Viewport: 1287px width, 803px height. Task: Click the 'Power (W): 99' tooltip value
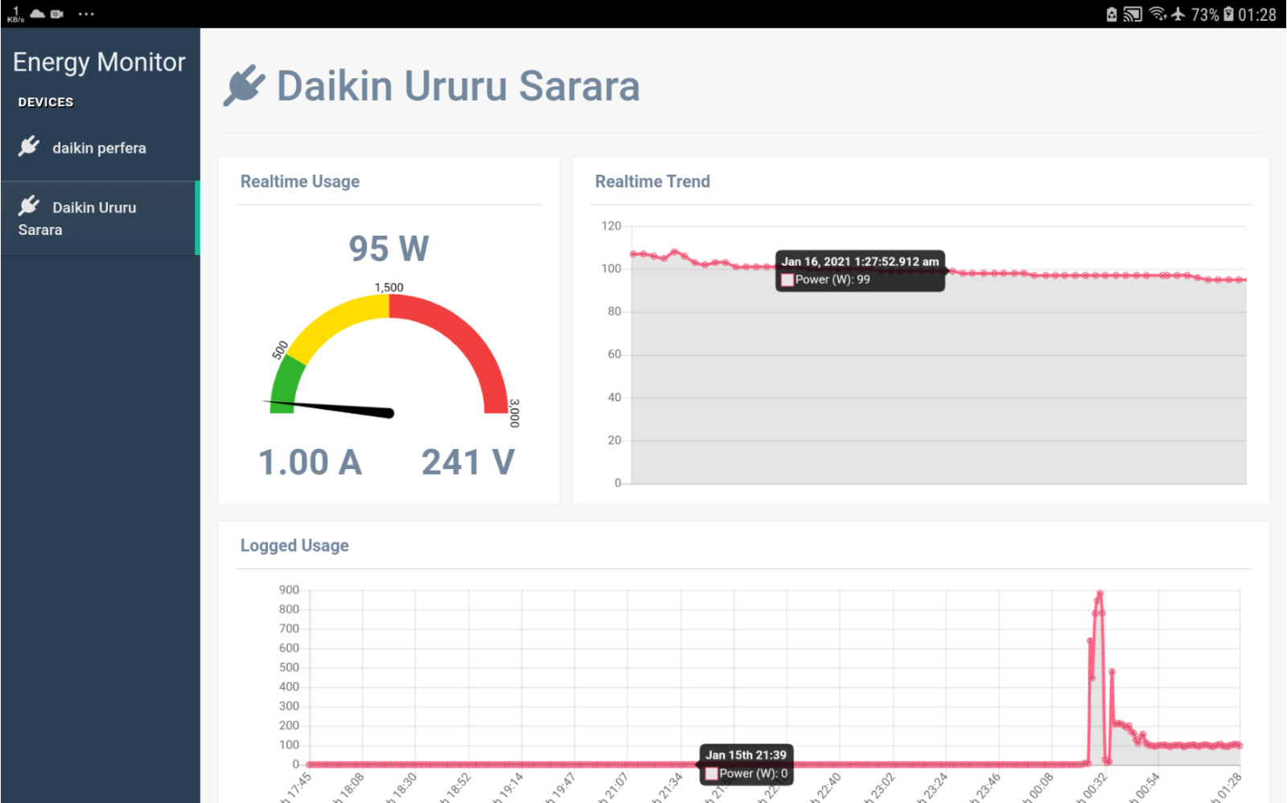click(833, 279)
